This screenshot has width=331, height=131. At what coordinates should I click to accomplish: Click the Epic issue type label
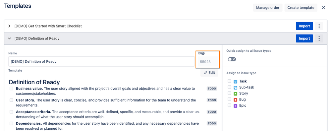[243, 105]
